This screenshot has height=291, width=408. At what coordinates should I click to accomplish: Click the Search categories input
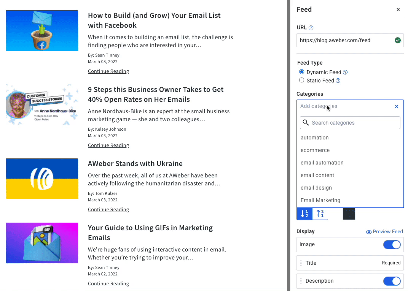pos(350,123)
